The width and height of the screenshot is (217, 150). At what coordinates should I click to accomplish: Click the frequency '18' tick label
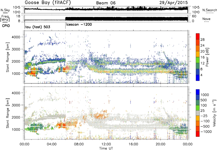click(x=18, y=16)
